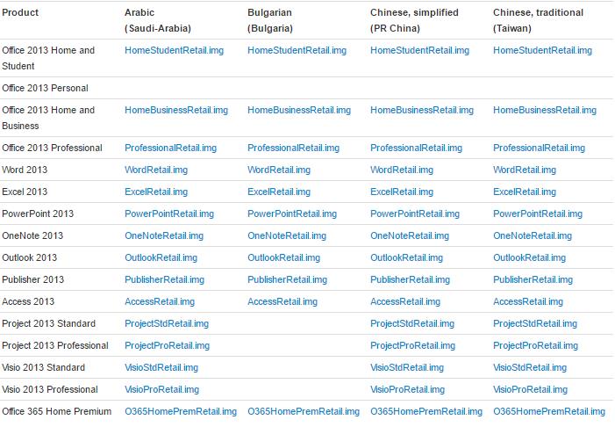Open OutlookRetail.img in the Taiwan column
The image size is (615, 427).
529,258
